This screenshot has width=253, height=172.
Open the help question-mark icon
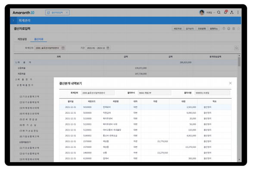coord(224,28)
